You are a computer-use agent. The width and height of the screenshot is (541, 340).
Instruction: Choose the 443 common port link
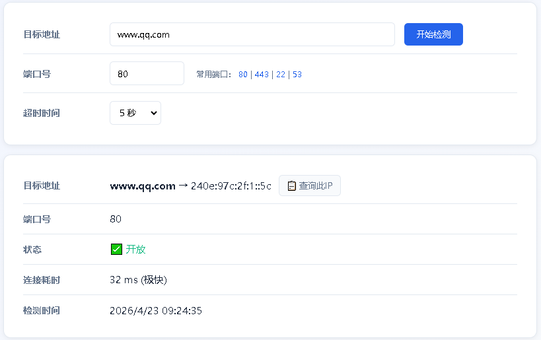[x=262, y=75]
